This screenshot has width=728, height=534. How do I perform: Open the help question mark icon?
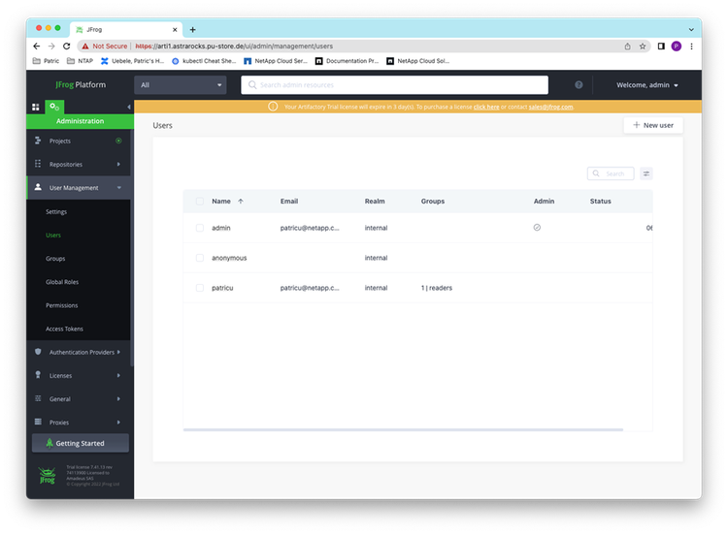point(579,85)
